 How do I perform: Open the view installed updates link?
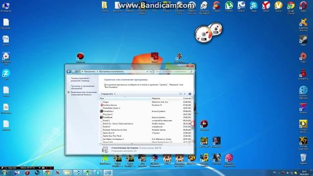(x=83, y=87)
